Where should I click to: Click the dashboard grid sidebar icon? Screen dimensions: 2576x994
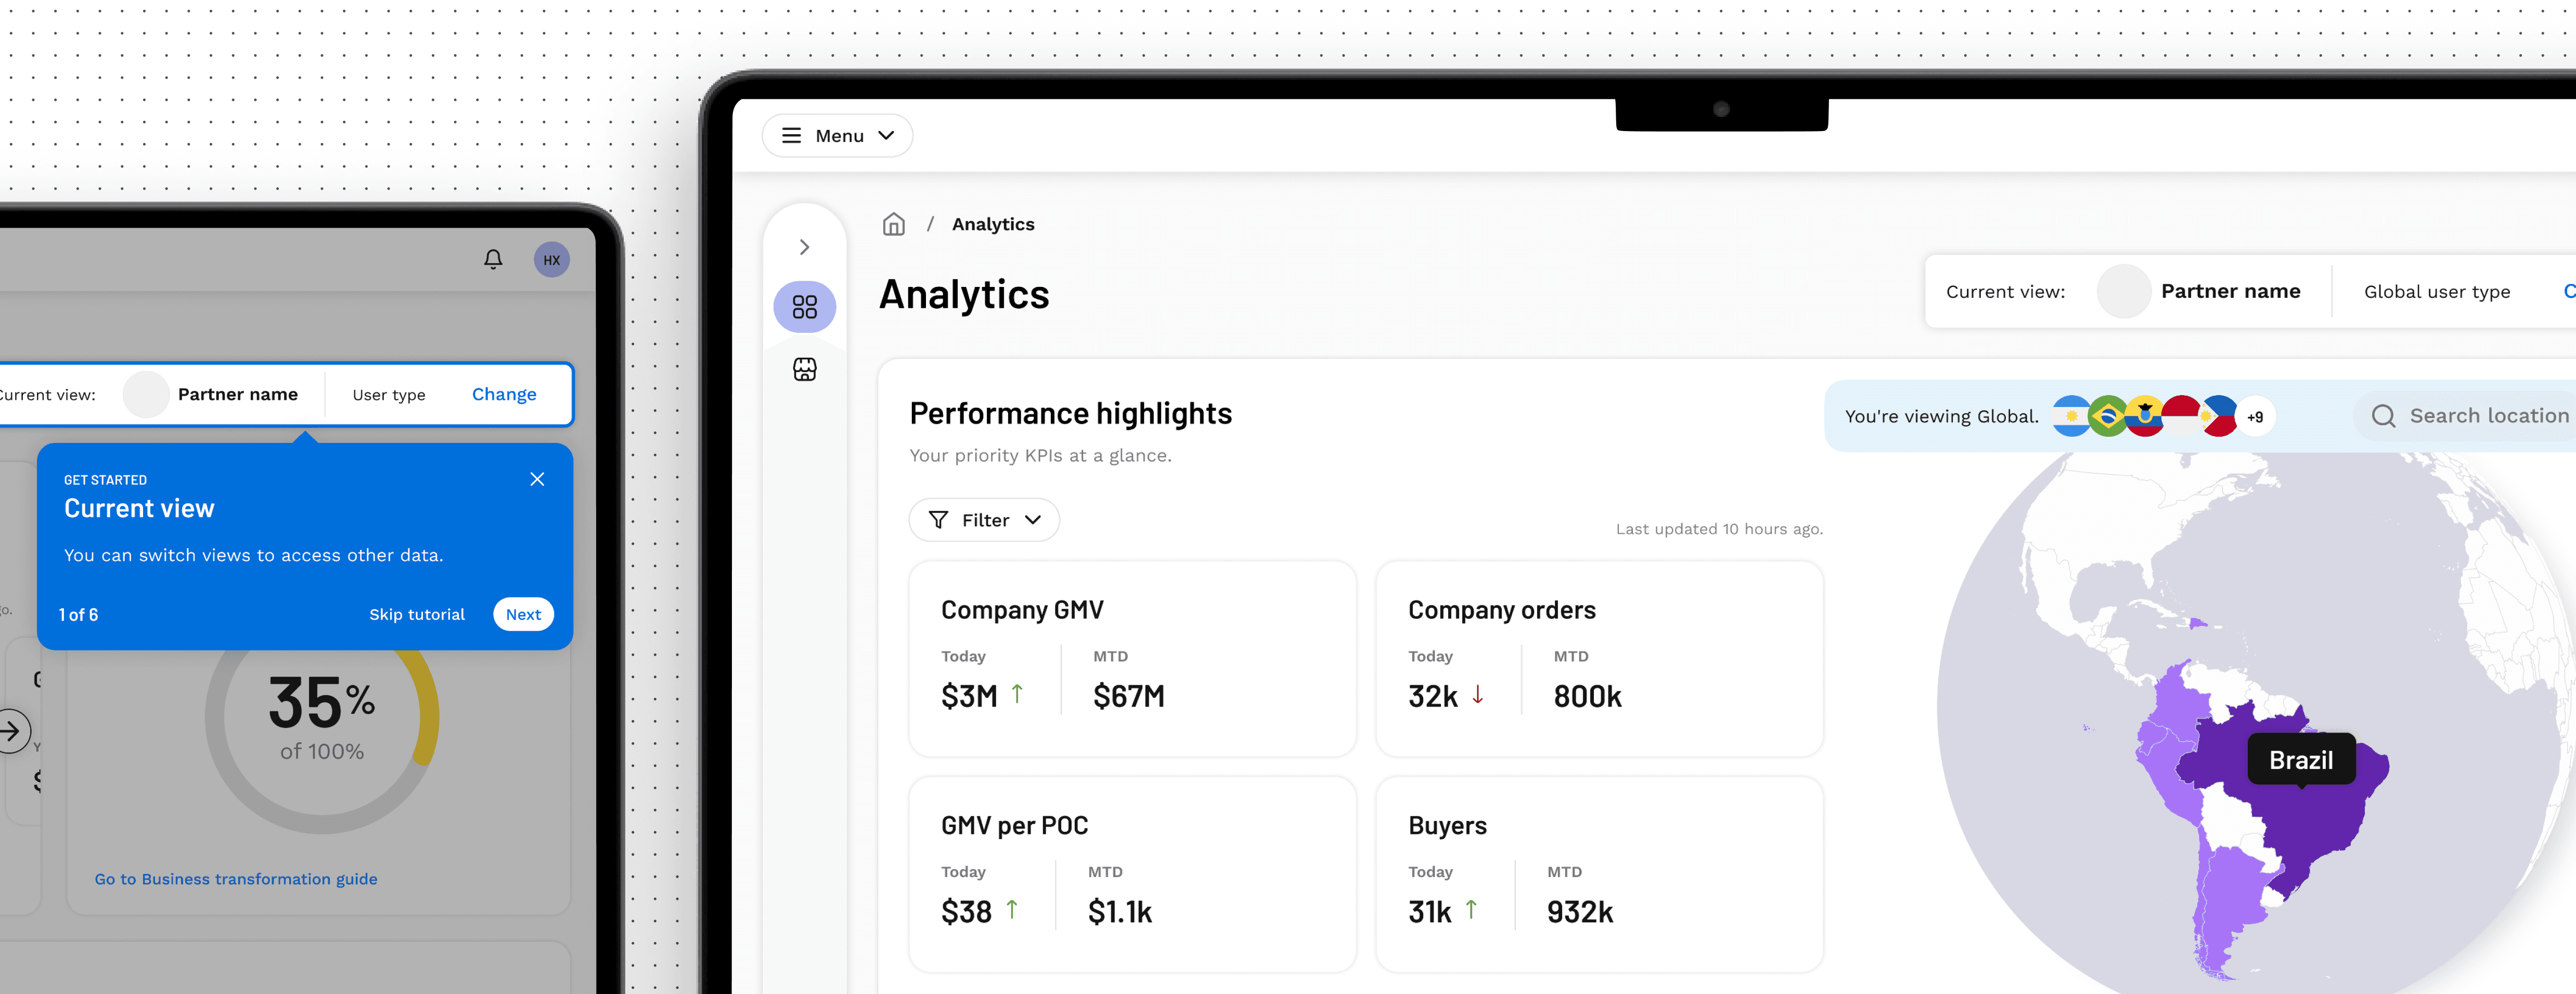[x=805, y=307]
